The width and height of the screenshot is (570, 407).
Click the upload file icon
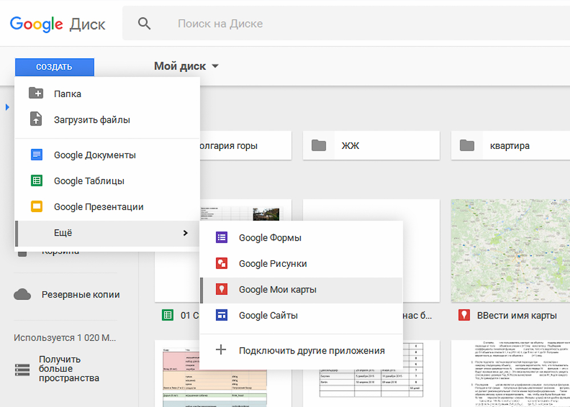tap(36, 119)
